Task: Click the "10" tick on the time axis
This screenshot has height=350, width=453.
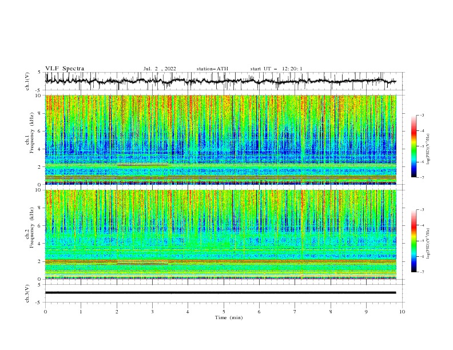Action: (x=402, y=312)
